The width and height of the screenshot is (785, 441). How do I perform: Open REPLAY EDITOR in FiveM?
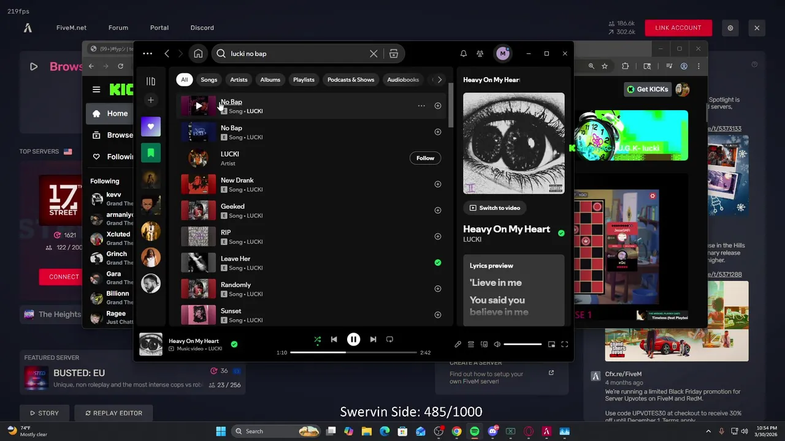(x=113, y=413)
